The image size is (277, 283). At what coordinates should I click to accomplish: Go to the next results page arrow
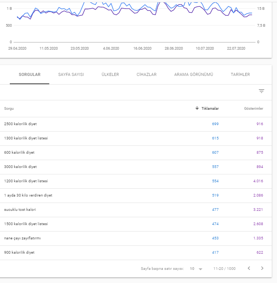click(x=262, y=268)
